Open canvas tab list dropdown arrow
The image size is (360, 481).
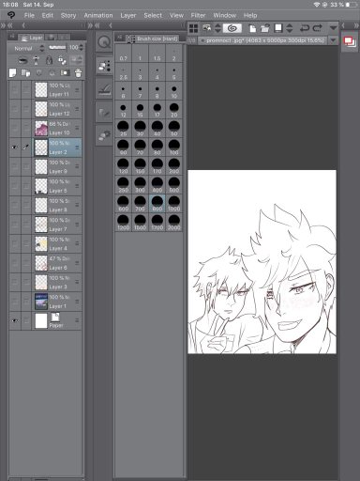333,40
